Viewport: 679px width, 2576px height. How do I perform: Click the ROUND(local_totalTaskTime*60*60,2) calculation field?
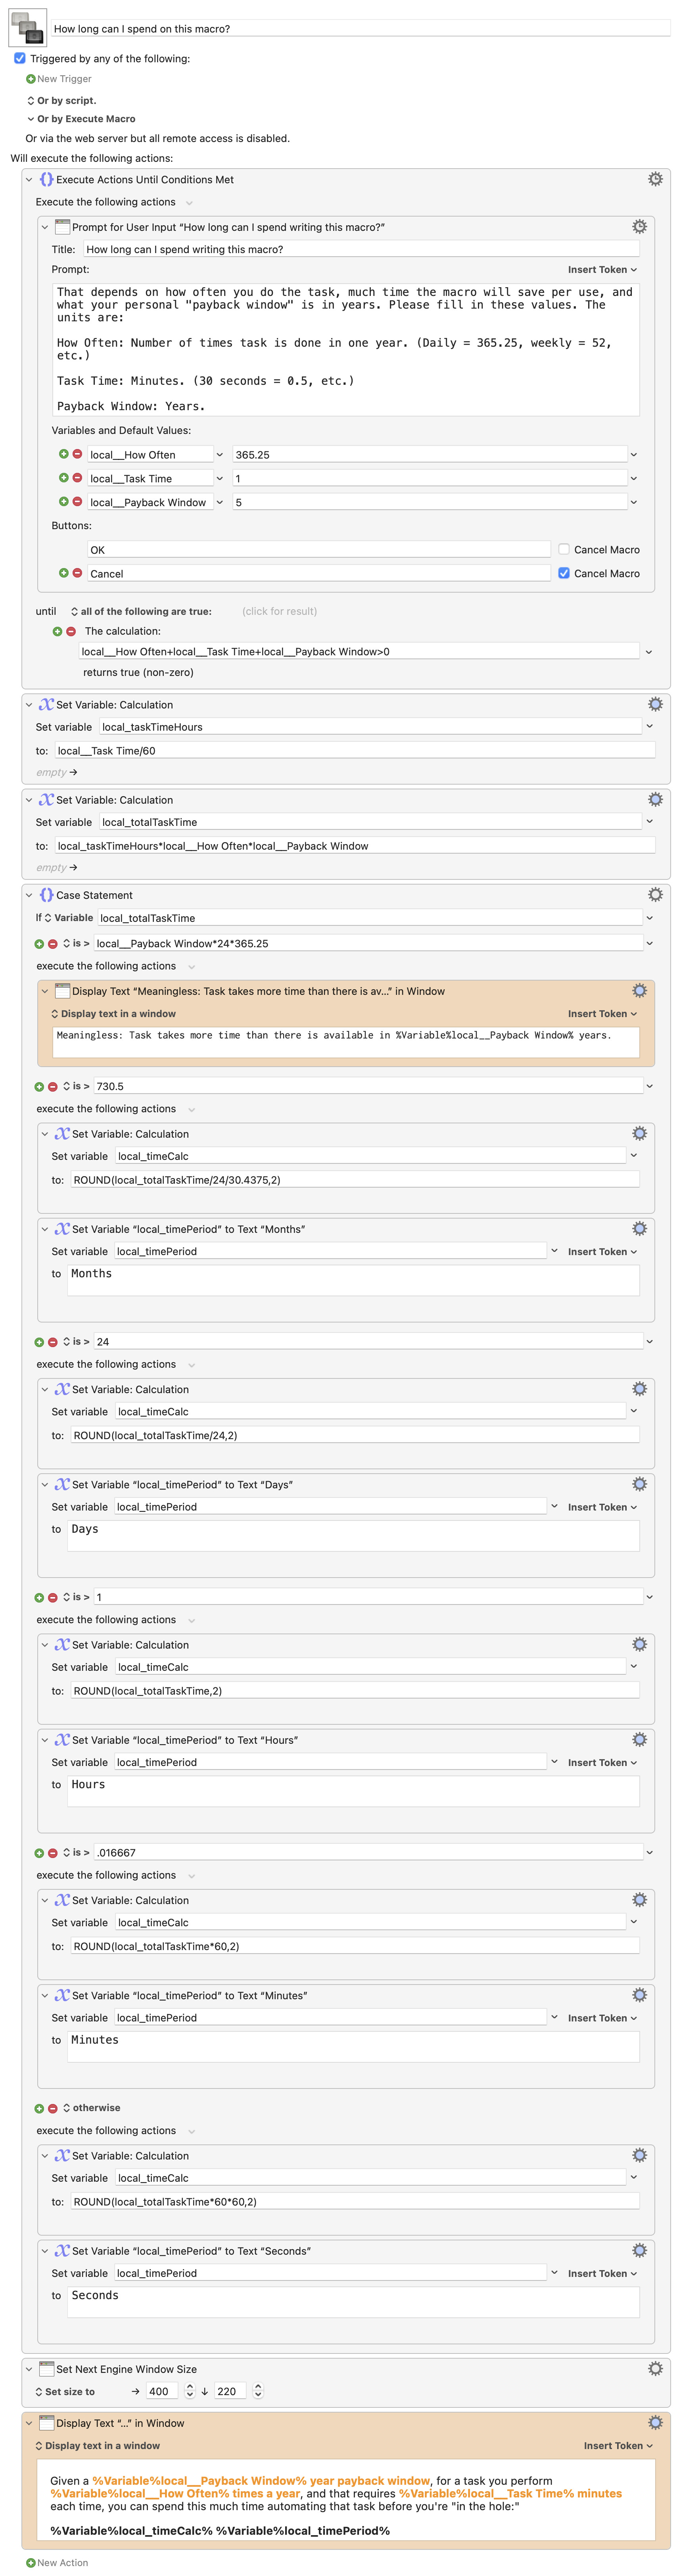[354, 2201]
